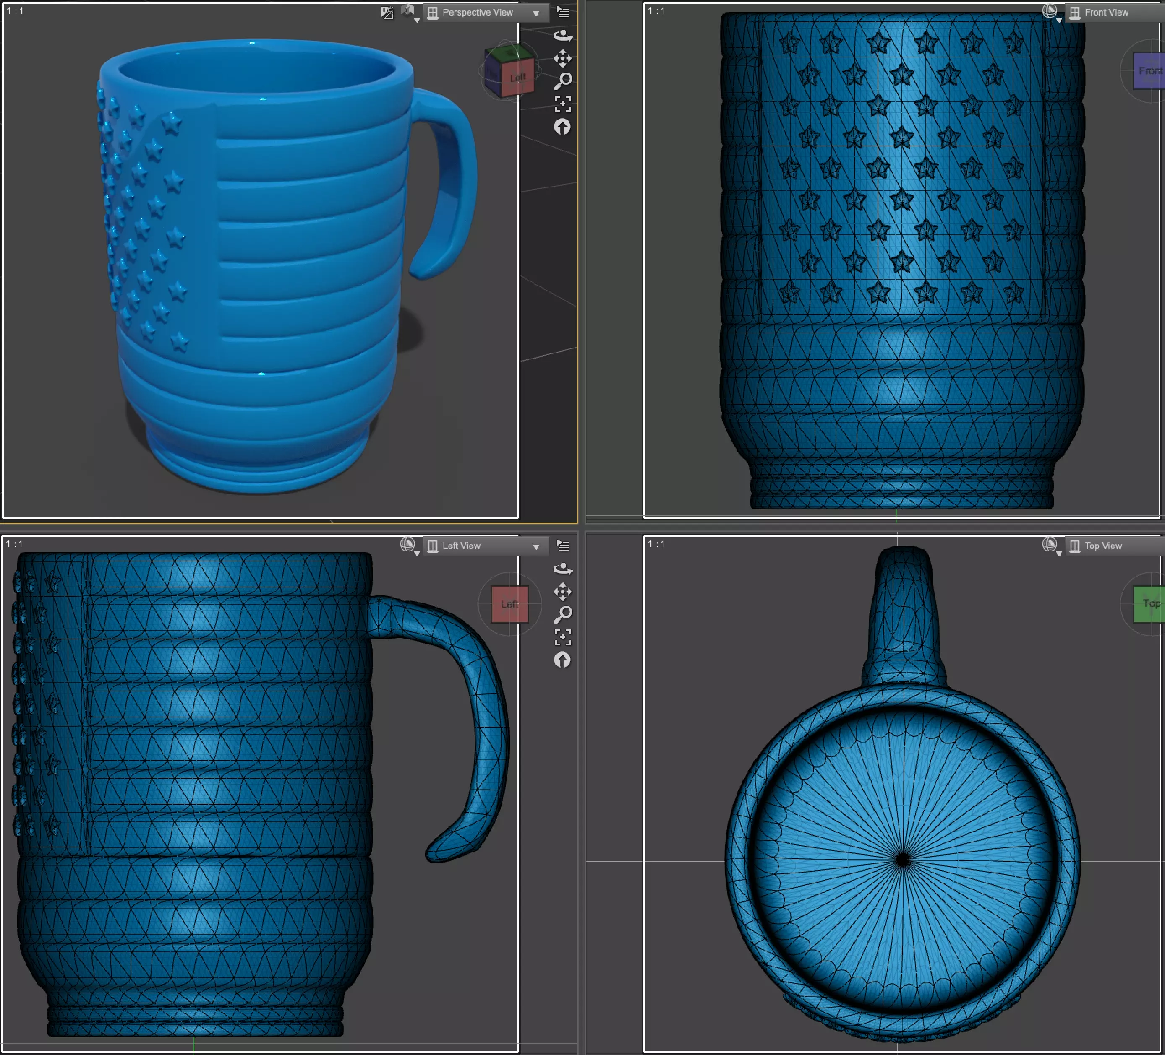
Task: Click the purple Front view cube
Action: [x=1149, y=70]
